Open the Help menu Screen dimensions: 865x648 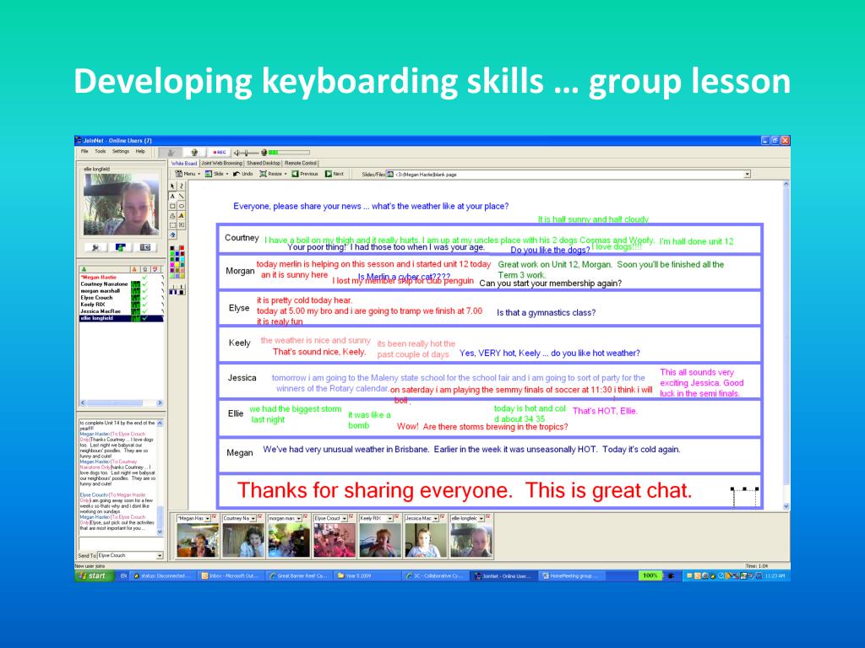[140, 151]
